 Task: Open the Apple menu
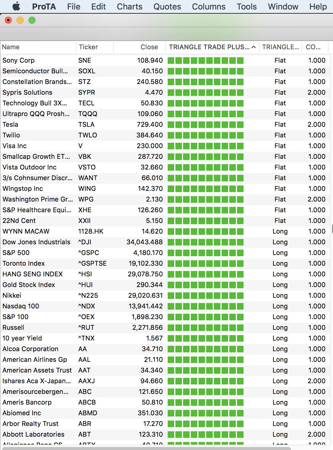pyautogui.click(x=16, y=7)
